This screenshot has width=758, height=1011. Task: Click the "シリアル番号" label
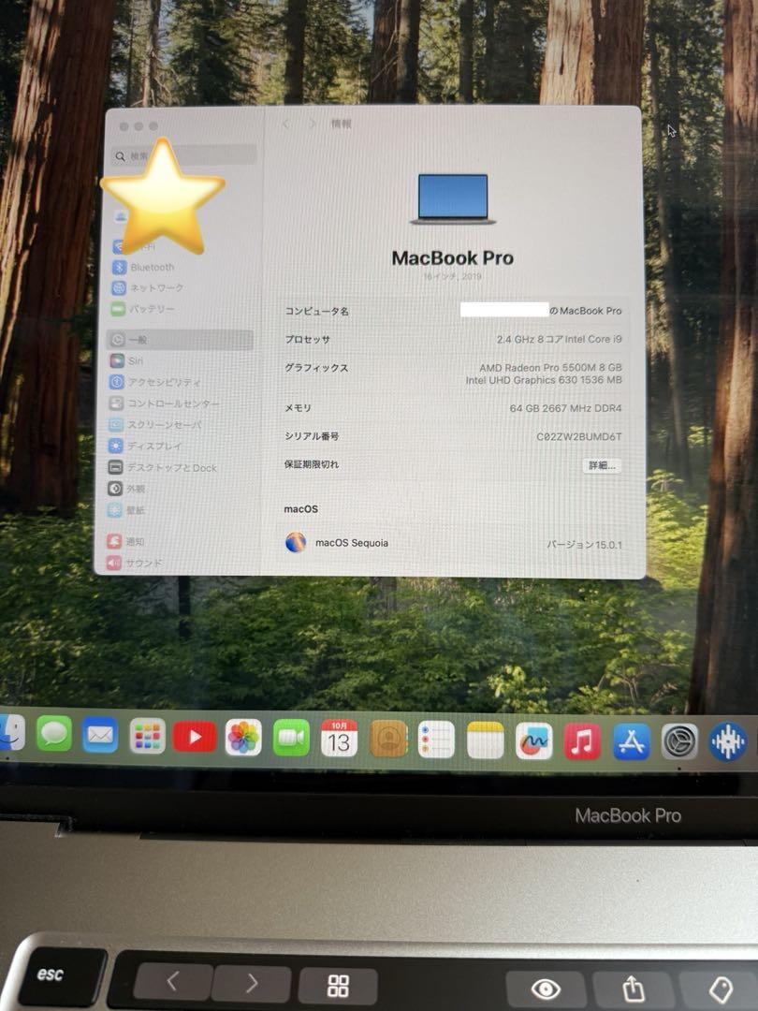click(x=312, y=436)
